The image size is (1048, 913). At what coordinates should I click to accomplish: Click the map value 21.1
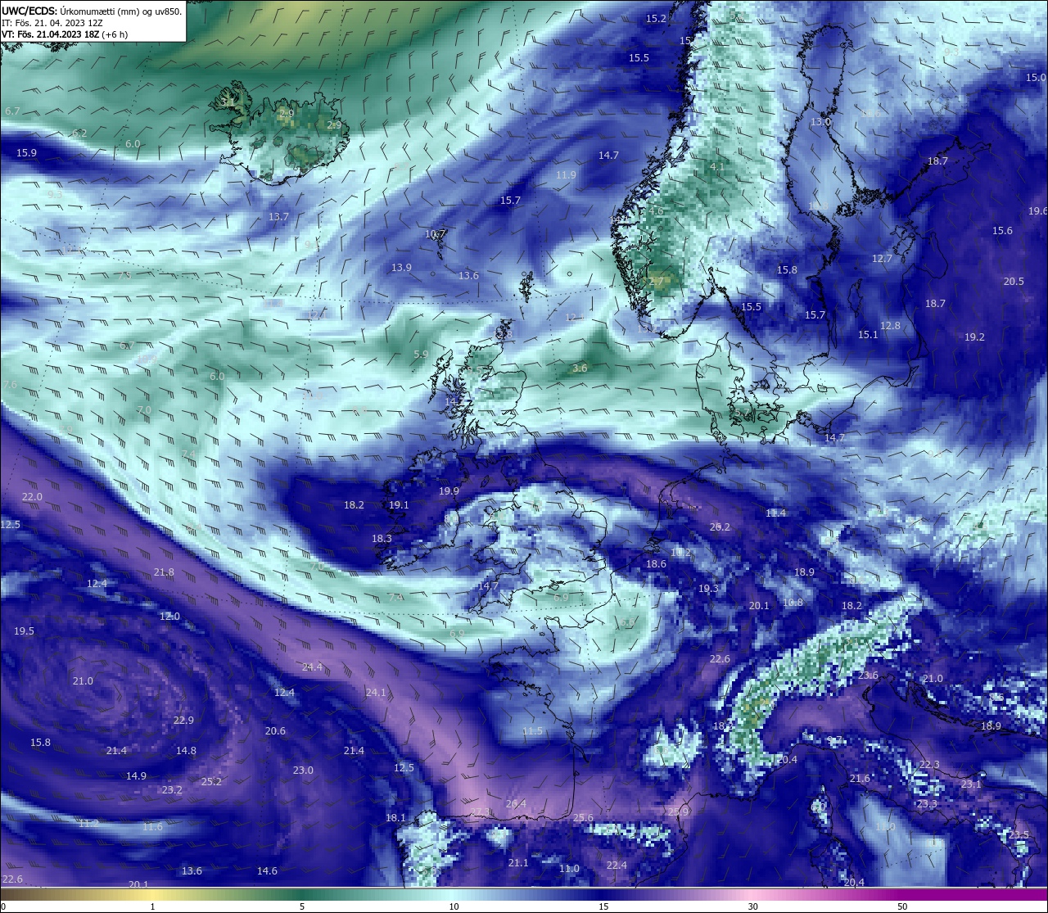(x=518, y=862)
